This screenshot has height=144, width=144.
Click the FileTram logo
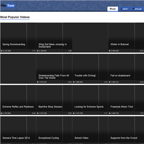click(8, 5)
